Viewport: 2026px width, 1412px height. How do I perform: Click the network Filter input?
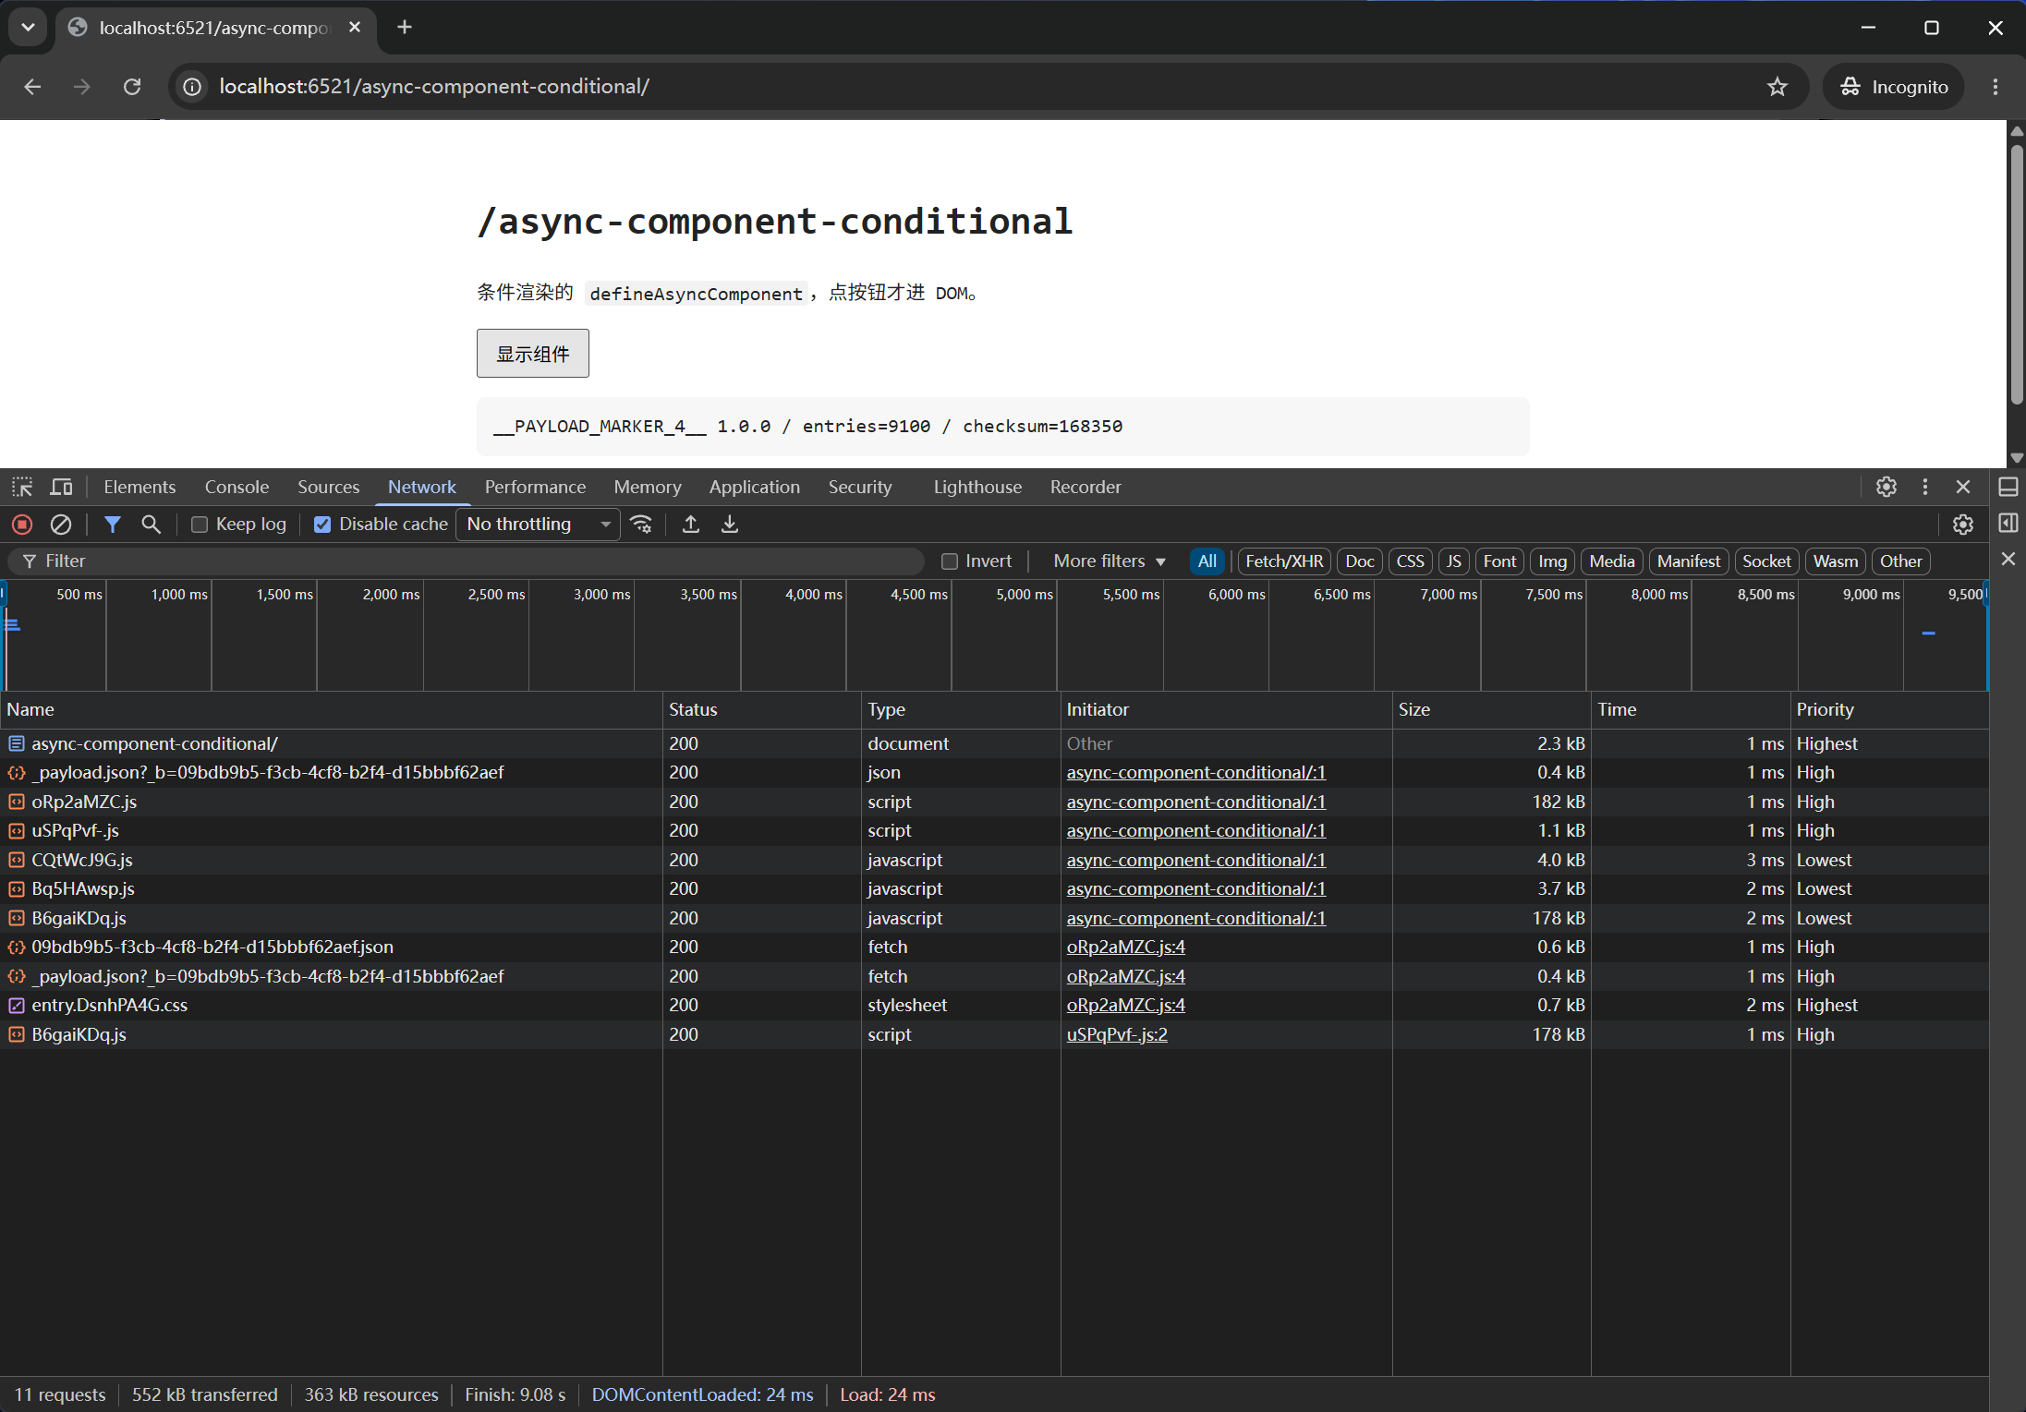[467, 561]
